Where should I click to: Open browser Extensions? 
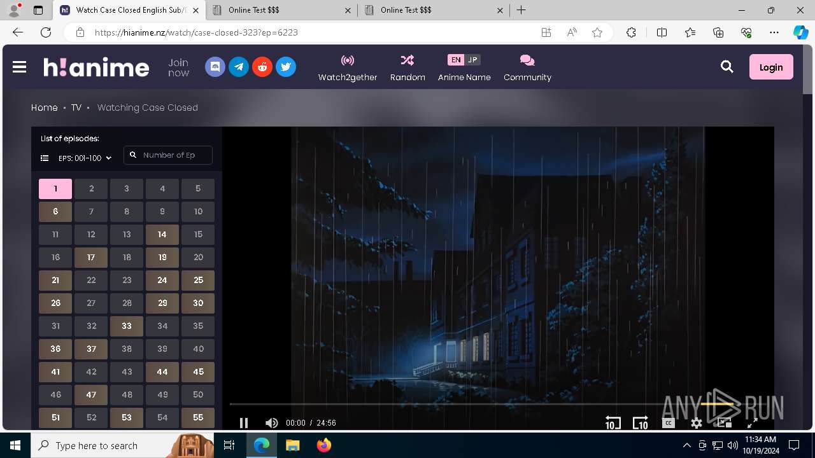(631, 32)
